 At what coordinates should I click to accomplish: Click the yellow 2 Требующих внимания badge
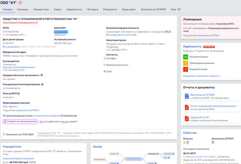(x=185, y=63)
